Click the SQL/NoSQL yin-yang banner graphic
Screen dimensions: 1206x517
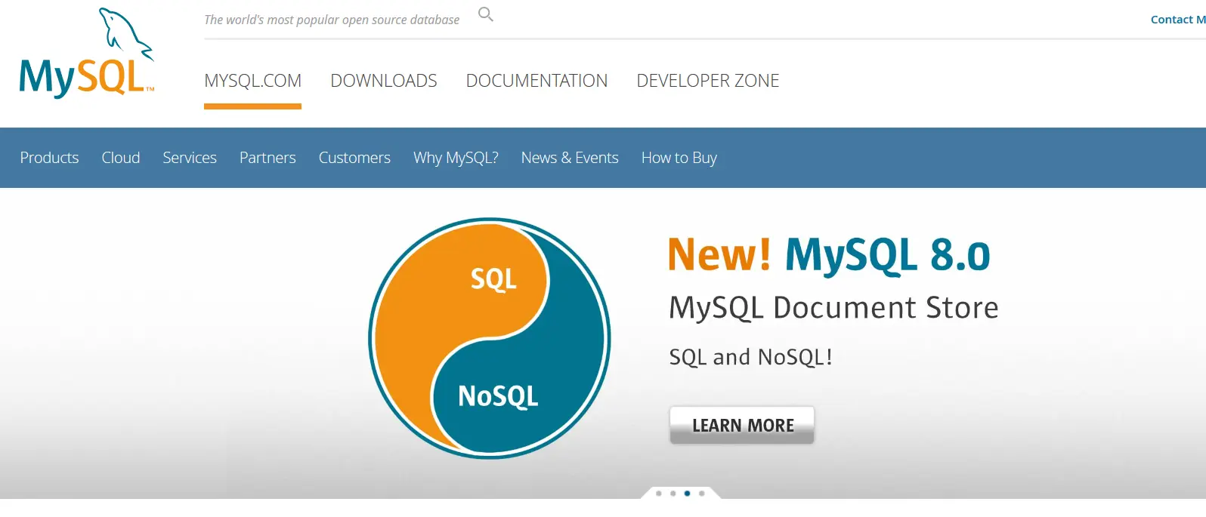coord(490,338)
